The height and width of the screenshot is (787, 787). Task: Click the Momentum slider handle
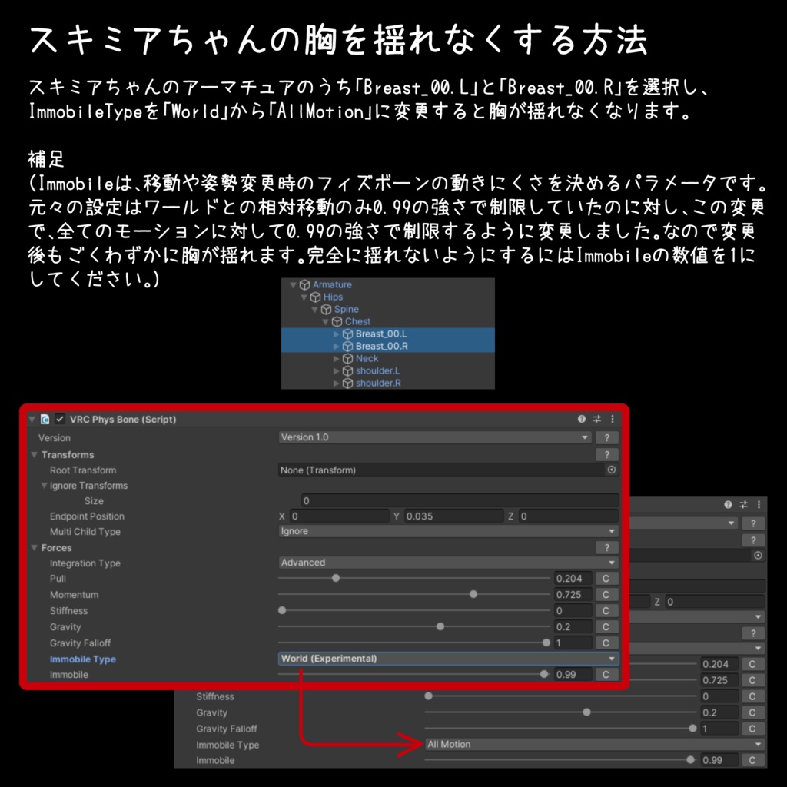tap(473, 594)
